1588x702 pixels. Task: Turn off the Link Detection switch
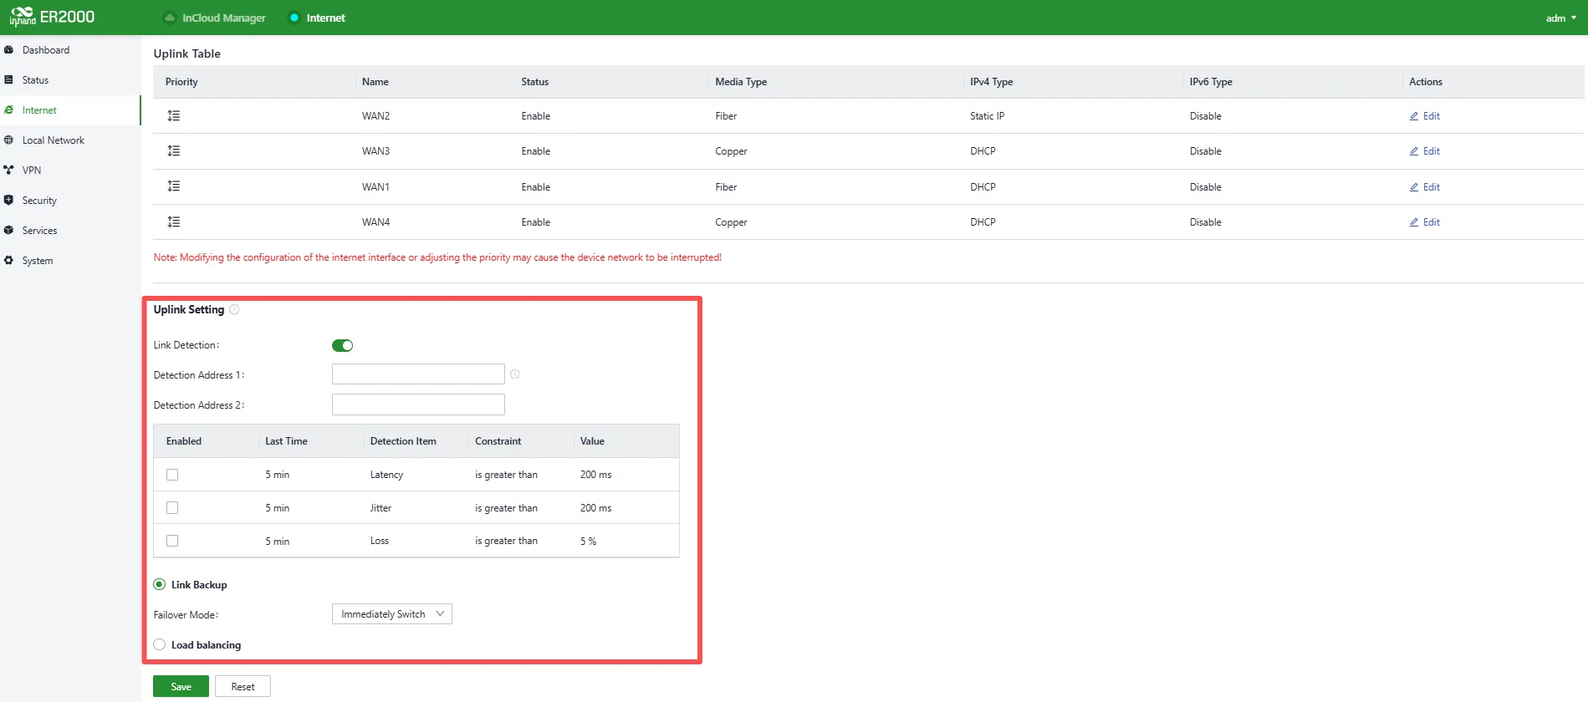[x=343, y=346]
